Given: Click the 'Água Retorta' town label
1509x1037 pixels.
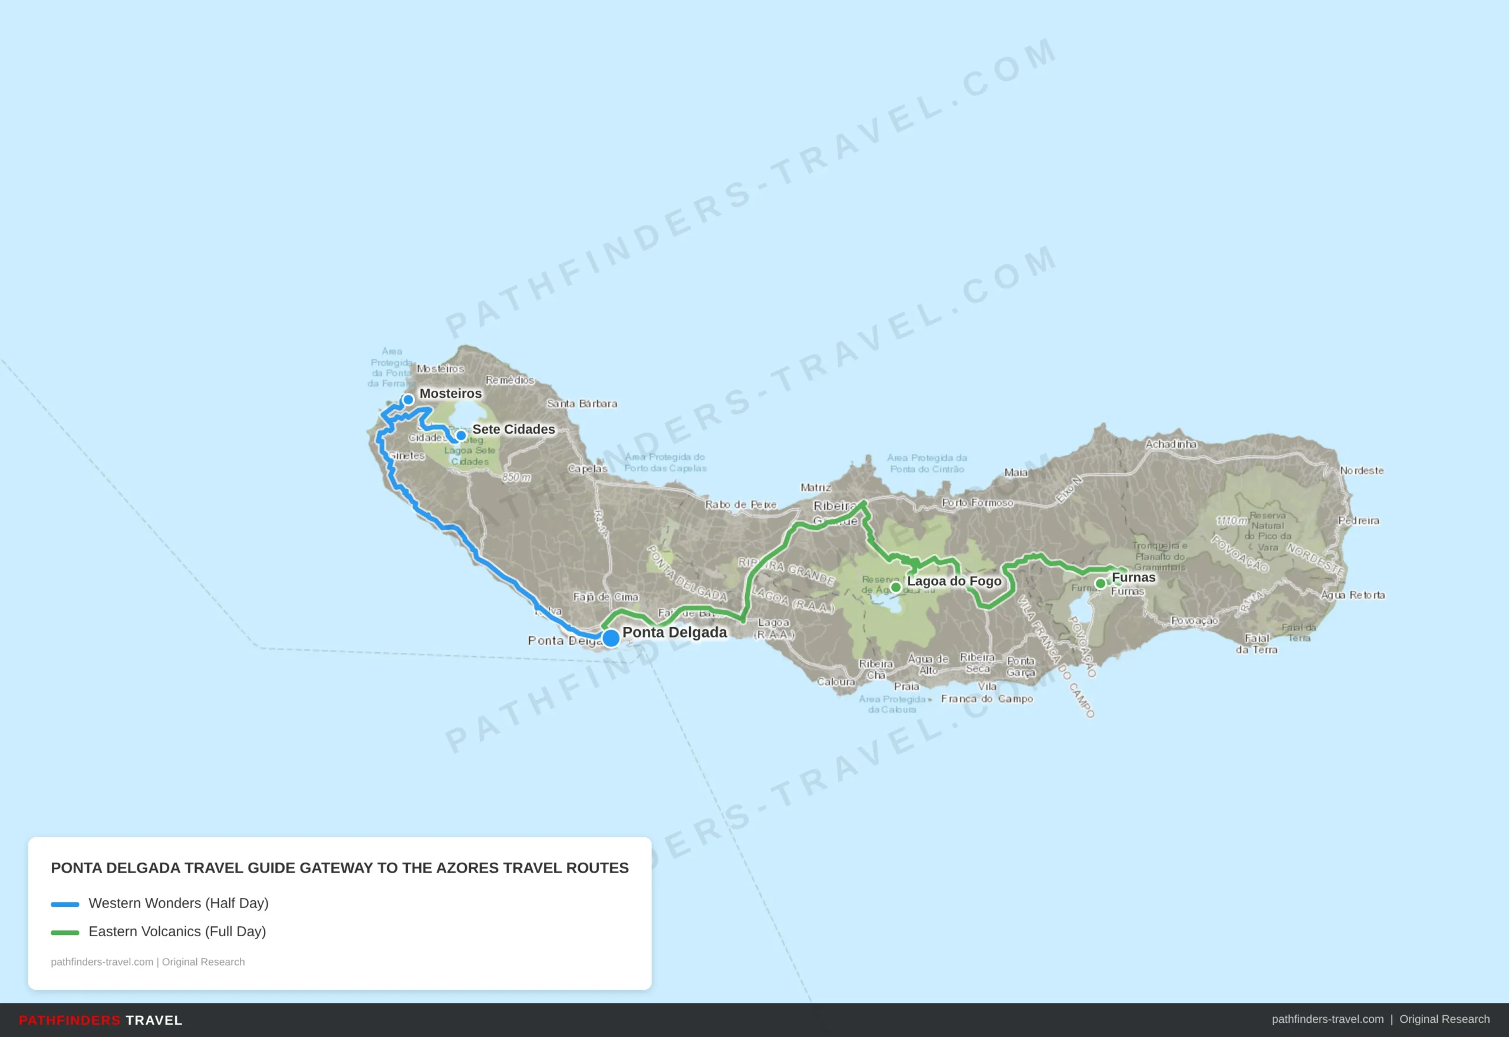Looking at the screenshot, I should 1353,595.
